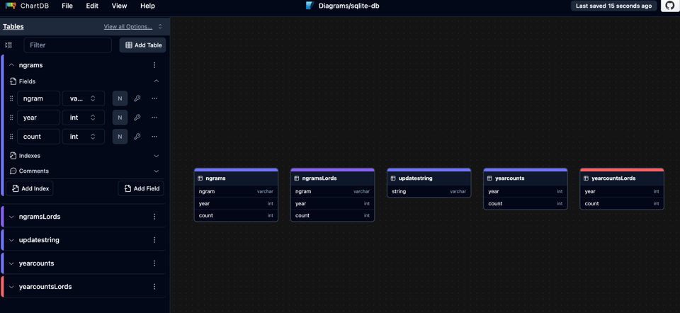Open more options for year field
The width and height of the screenshot is (680, 313).
pyautogui.click(x=154, y=118)
